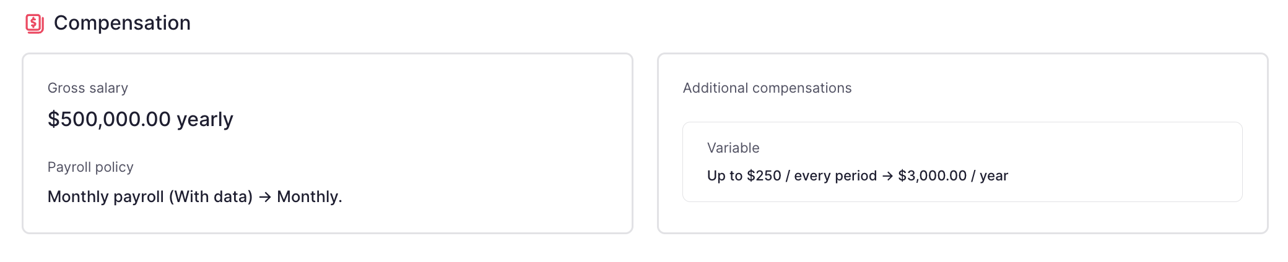Click the arrow icon in Variable compensation line
The image size is (1288, 262).
click(887, 176)
